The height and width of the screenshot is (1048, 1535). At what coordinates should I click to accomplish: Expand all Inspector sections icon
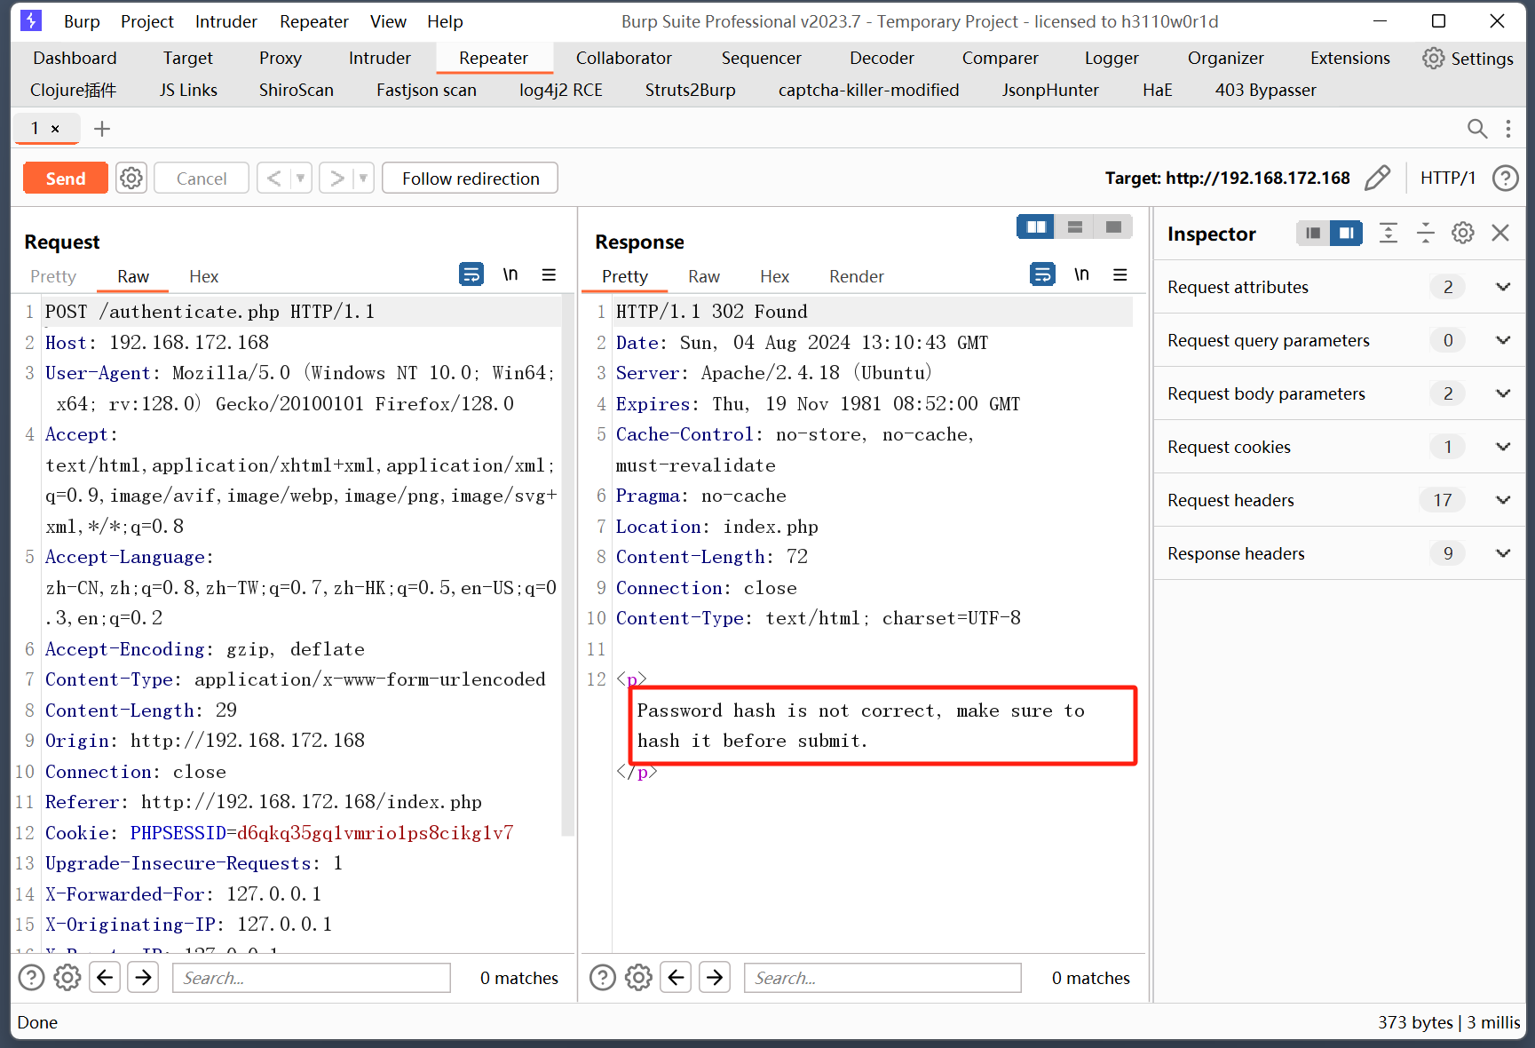1389,233
